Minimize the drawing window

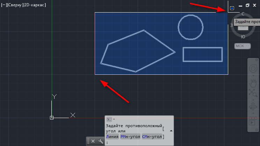pos(240,6)
